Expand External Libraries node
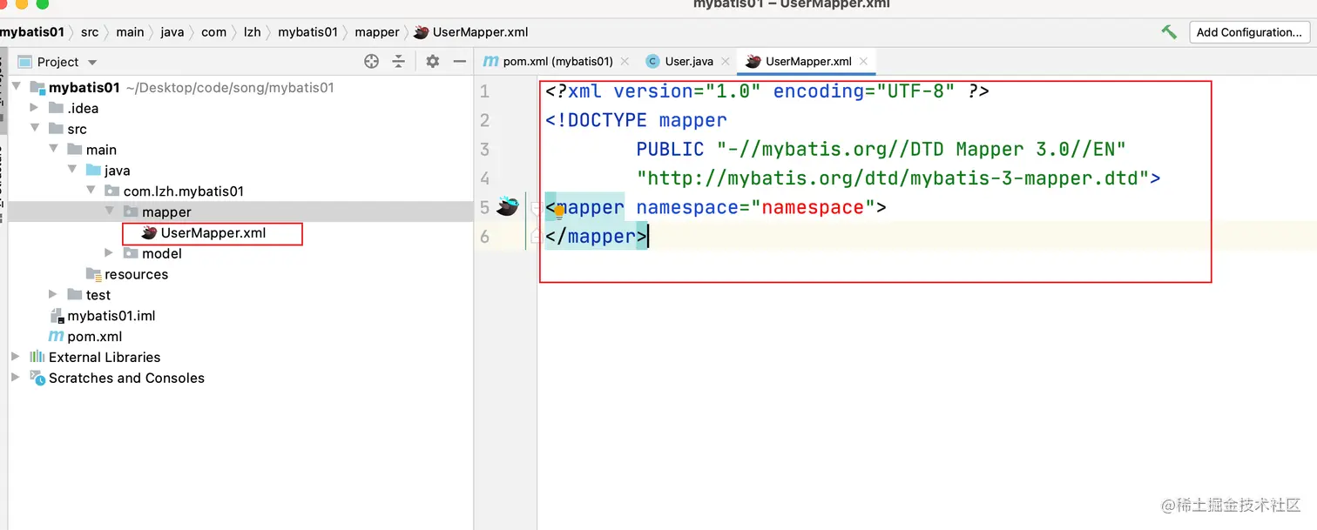The height and width of the screenshot is (530, 1317). click(x=16, y=357)
